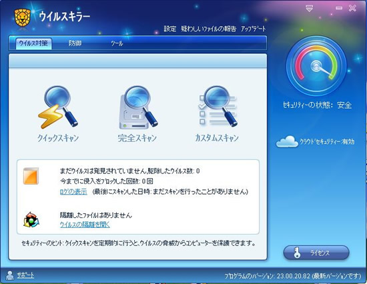The width and height of the screenshot is (367, 284).
Task: Click the program version 23.00.20.82 text
Action: (x=293, y=276)
